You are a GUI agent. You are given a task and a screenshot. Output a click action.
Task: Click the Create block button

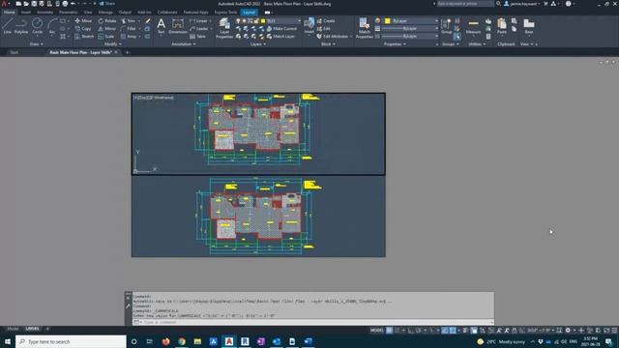click(326, 20)
